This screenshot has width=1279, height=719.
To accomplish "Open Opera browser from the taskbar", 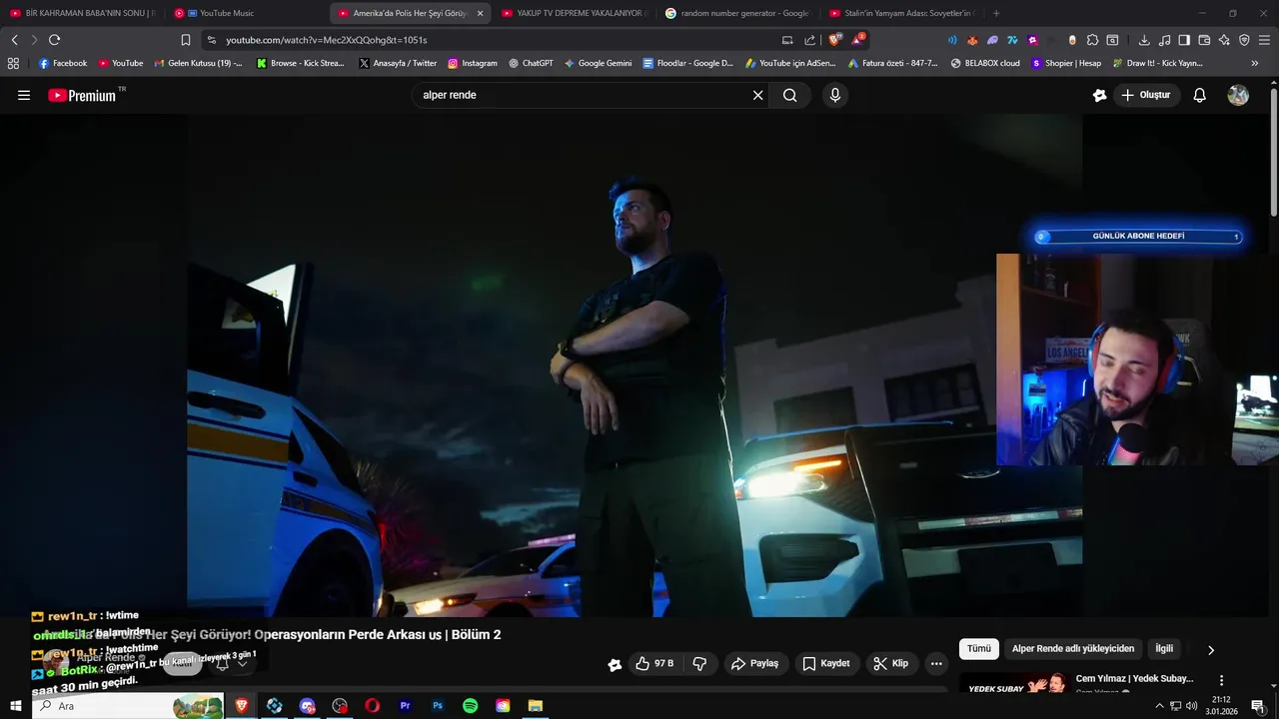I will click(372, 706).
